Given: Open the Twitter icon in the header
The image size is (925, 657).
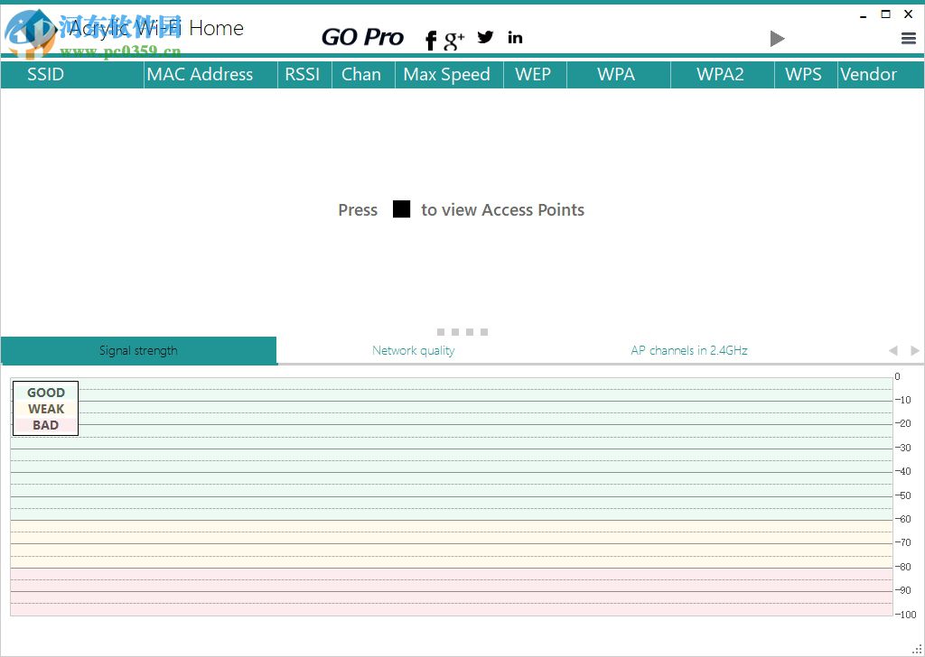Looking at the screenshot, I should (x=485, y=37).
